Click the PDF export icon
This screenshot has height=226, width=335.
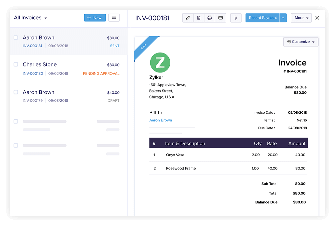coord(199,18)
